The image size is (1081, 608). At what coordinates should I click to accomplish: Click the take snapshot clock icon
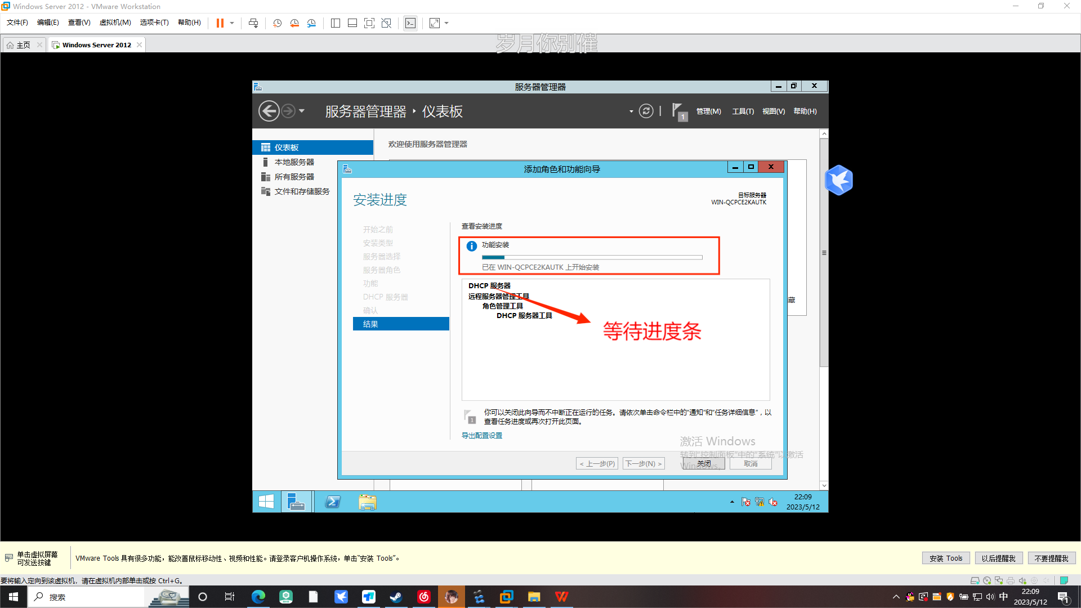277,23
